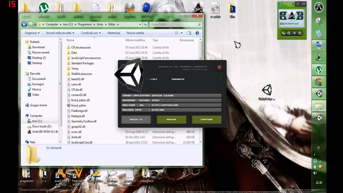Viewport: 343px width, 193px height.
Task: Click Daemon Tools add drive plus icon
Action: (294, 33)
